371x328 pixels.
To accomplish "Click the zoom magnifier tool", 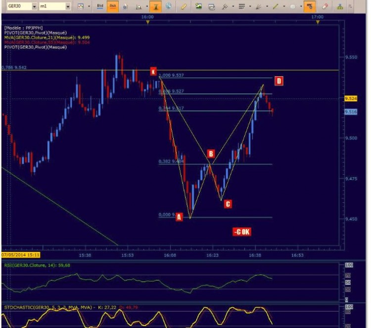I will coord(139,7).
